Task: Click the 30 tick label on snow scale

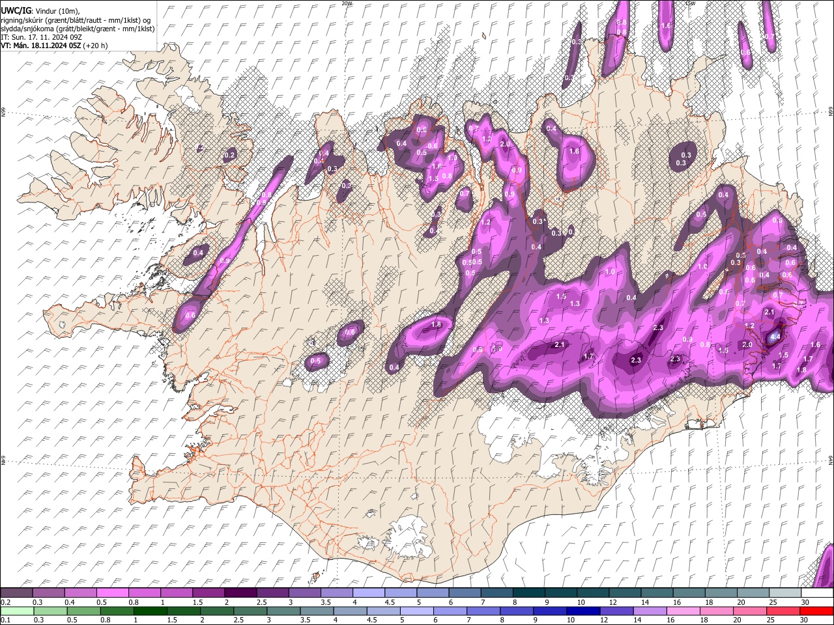Action: tap(805, 602)
